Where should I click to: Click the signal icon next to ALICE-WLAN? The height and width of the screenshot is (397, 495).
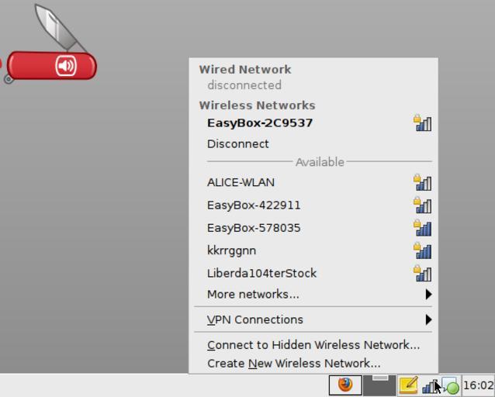[x=422, y=183]
